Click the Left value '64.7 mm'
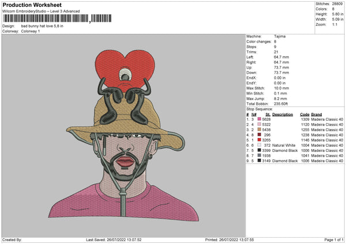346x244 pixels. (281, 57)
